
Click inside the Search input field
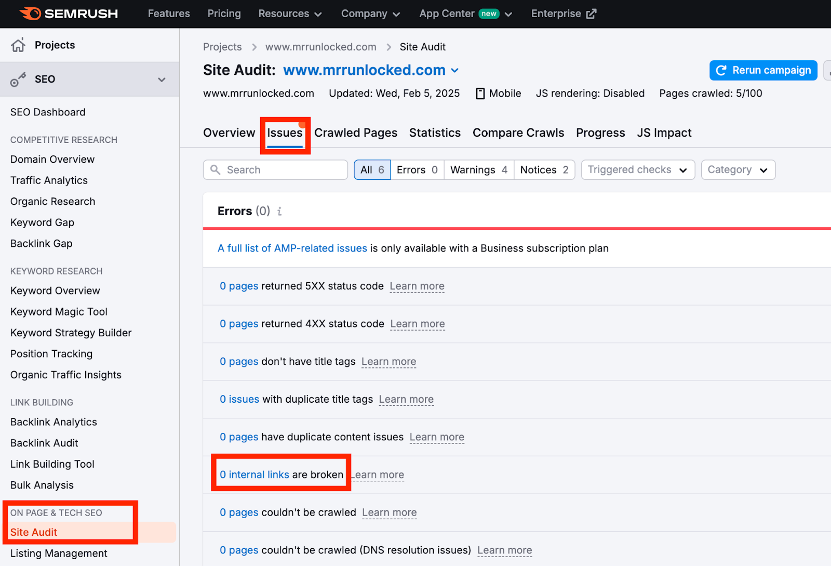click(275, 169)
